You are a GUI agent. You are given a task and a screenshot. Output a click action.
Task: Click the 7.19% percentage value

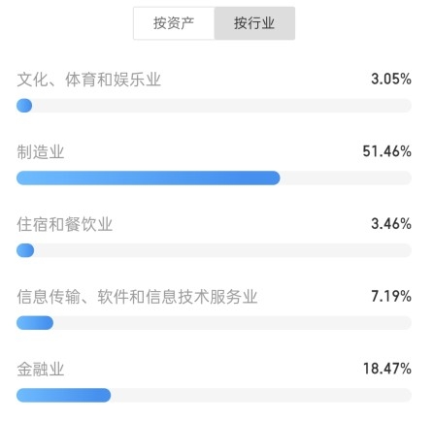tap(391, 296)
